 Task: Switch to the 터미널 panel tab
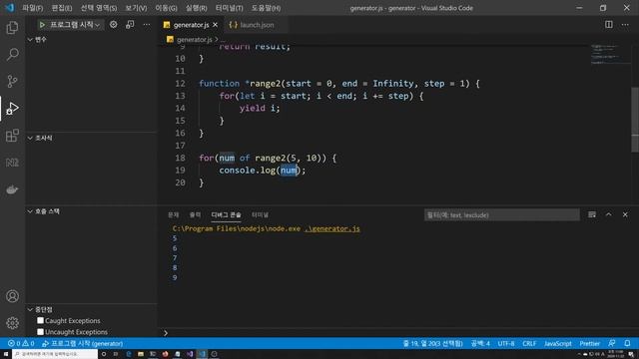tap(260, 215)
